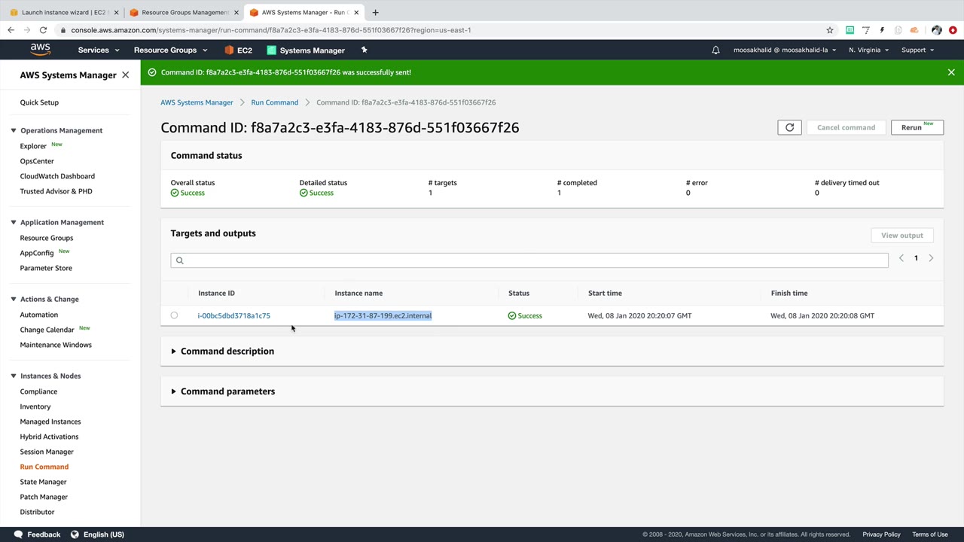Click the Systems Manager shortcut in navbar

pyautogui.click(x=306, y=50)
